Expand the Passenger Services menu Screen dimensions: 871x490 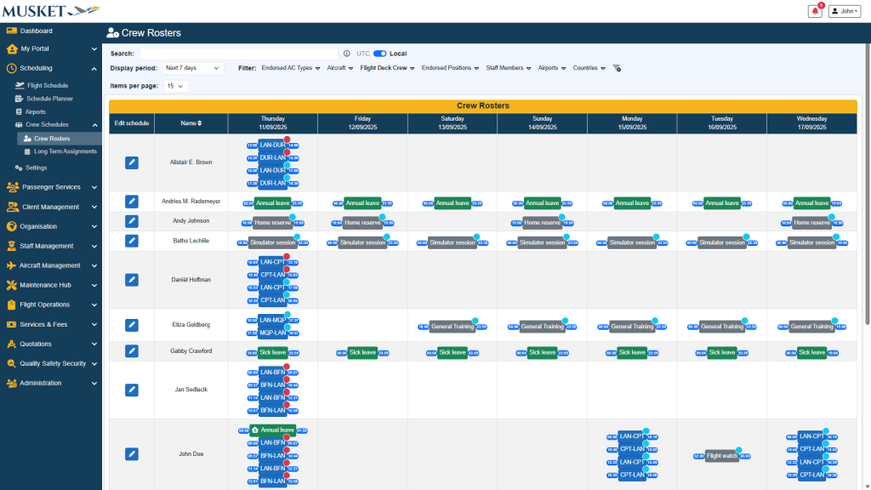click(x=51, y=187)
